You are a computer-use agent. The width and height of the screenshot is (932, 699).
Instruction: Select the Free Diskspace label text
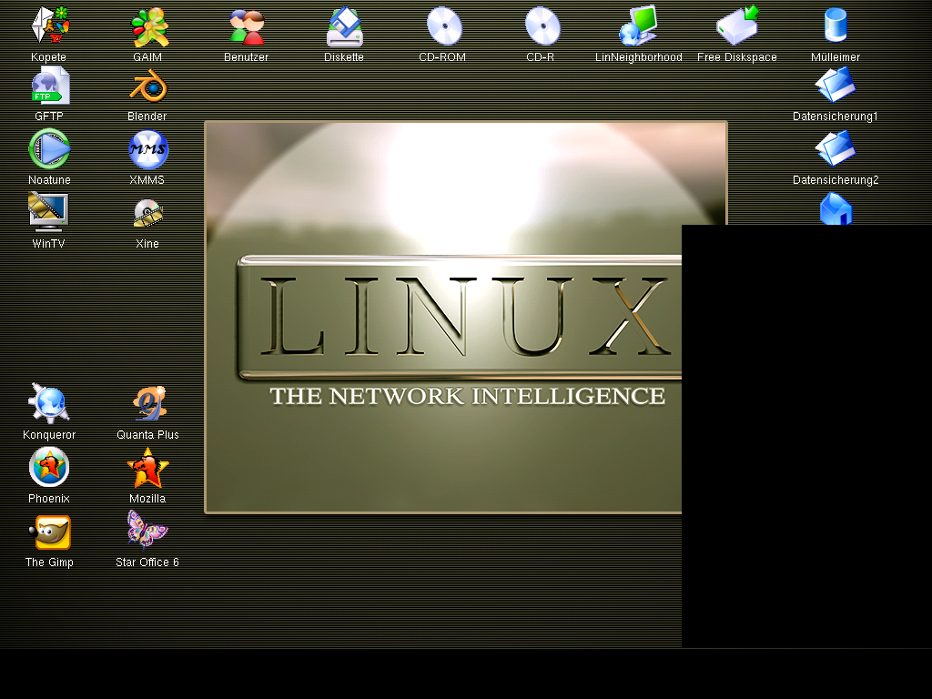[737, 57]
